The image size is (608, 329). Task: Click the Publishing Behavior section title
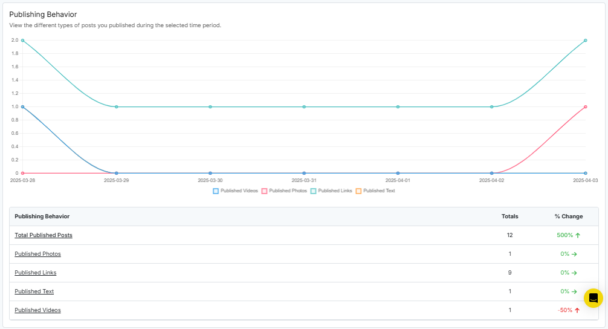[43, 15]
